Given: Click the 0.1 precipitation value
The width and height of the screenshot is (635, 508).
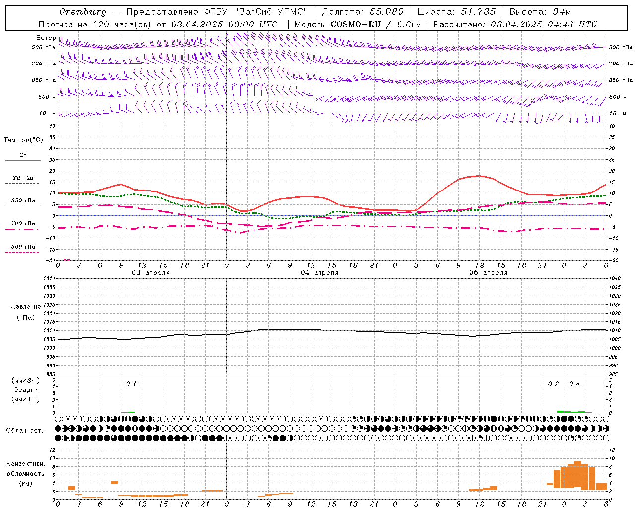Looking at the screenshot, I should click(131, 384).
